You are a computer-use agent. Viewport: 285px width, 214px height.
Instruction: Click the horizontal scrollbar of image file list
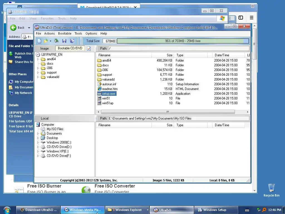click(168, 112)
